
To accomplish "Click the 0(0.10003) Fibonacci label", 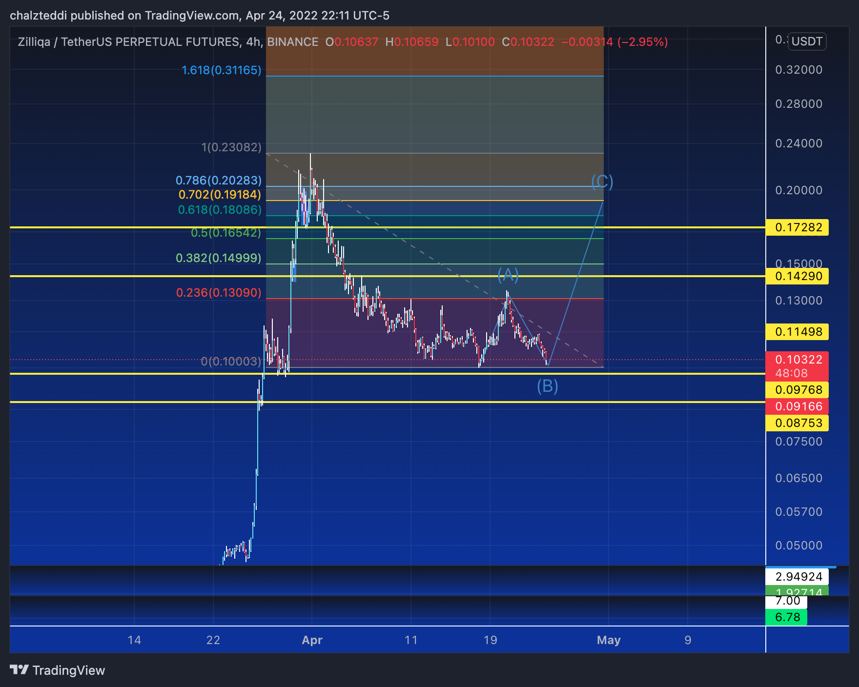I will point(231,361).
